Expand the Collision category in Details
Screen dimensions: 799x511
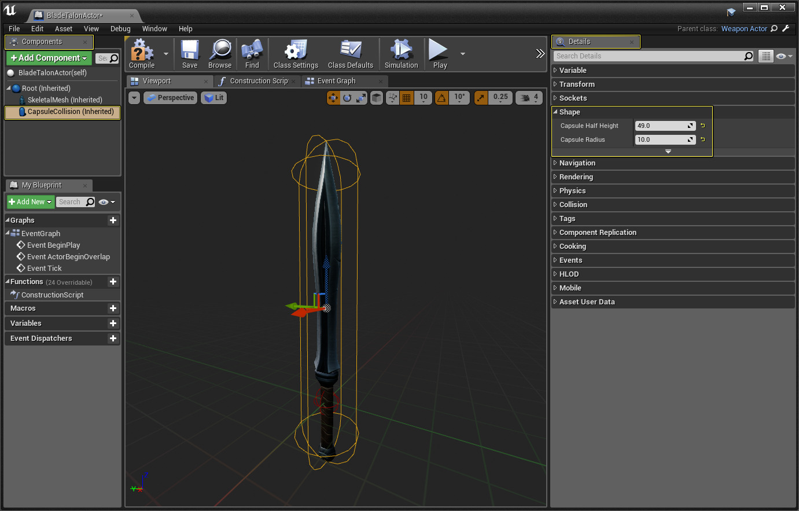click(573, 205)
